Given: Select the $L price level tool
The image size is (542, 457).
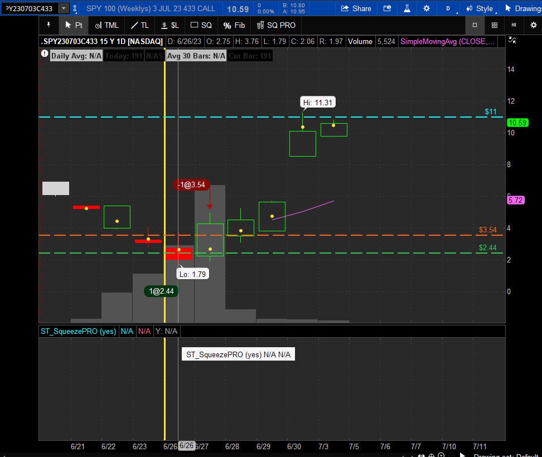Looking at the screenshot, I should pyautogui.click(x=170, y=25).
